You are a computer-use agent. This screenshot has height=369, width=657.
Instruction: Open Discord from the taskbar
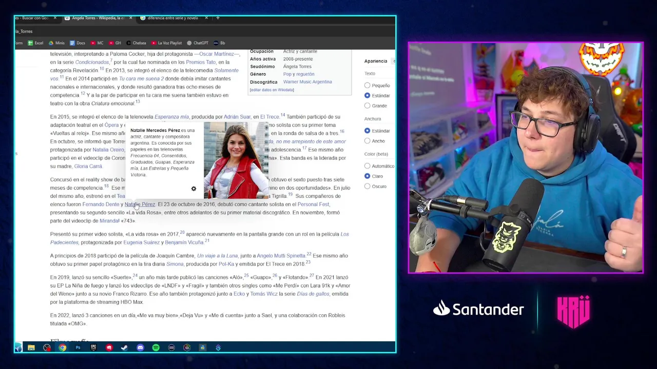click(x=140, y=347)
